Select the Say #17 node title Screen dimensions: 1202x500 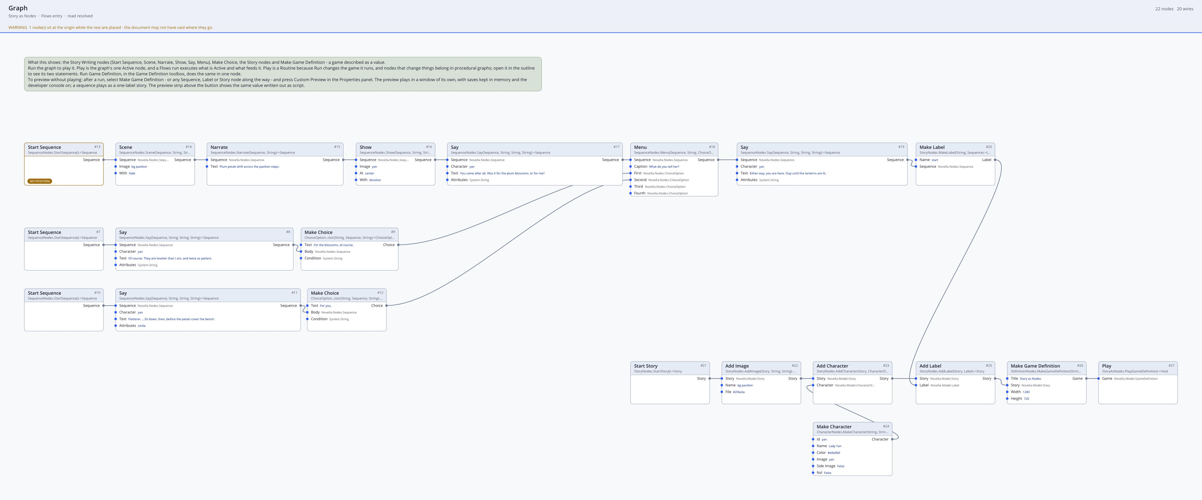point(455,147)
